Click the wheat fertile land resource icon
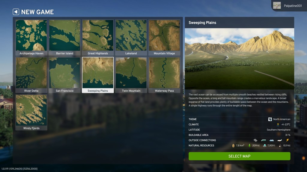This screenshot has width=307, height=172. click(233, 145)
